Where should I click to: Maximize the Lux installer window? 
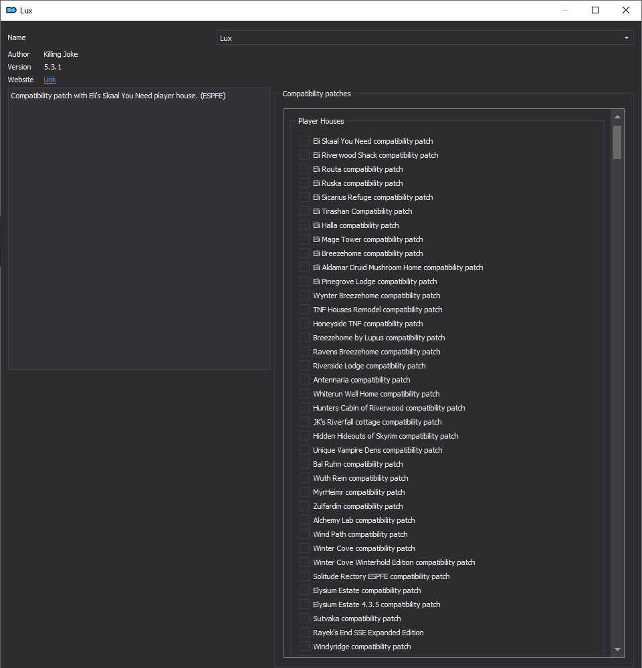595,10
